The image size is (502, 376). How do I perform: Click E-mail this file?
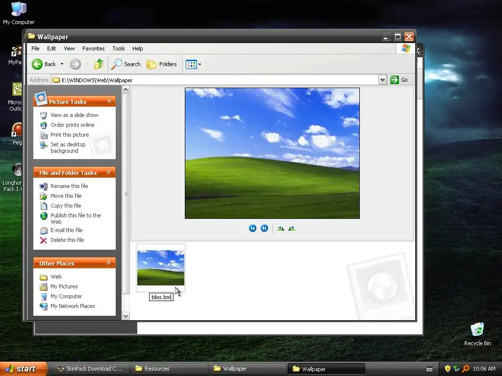click(x=67, y=230)
